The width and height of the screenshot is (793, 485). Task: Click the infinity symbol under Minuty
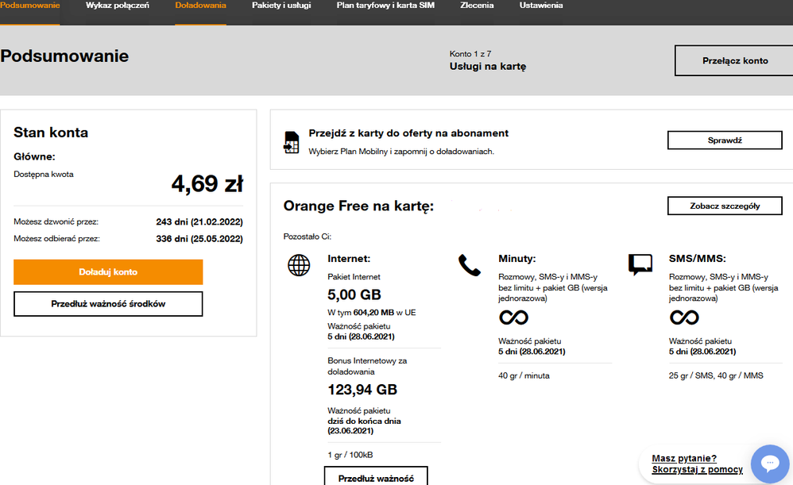point(513,318)
